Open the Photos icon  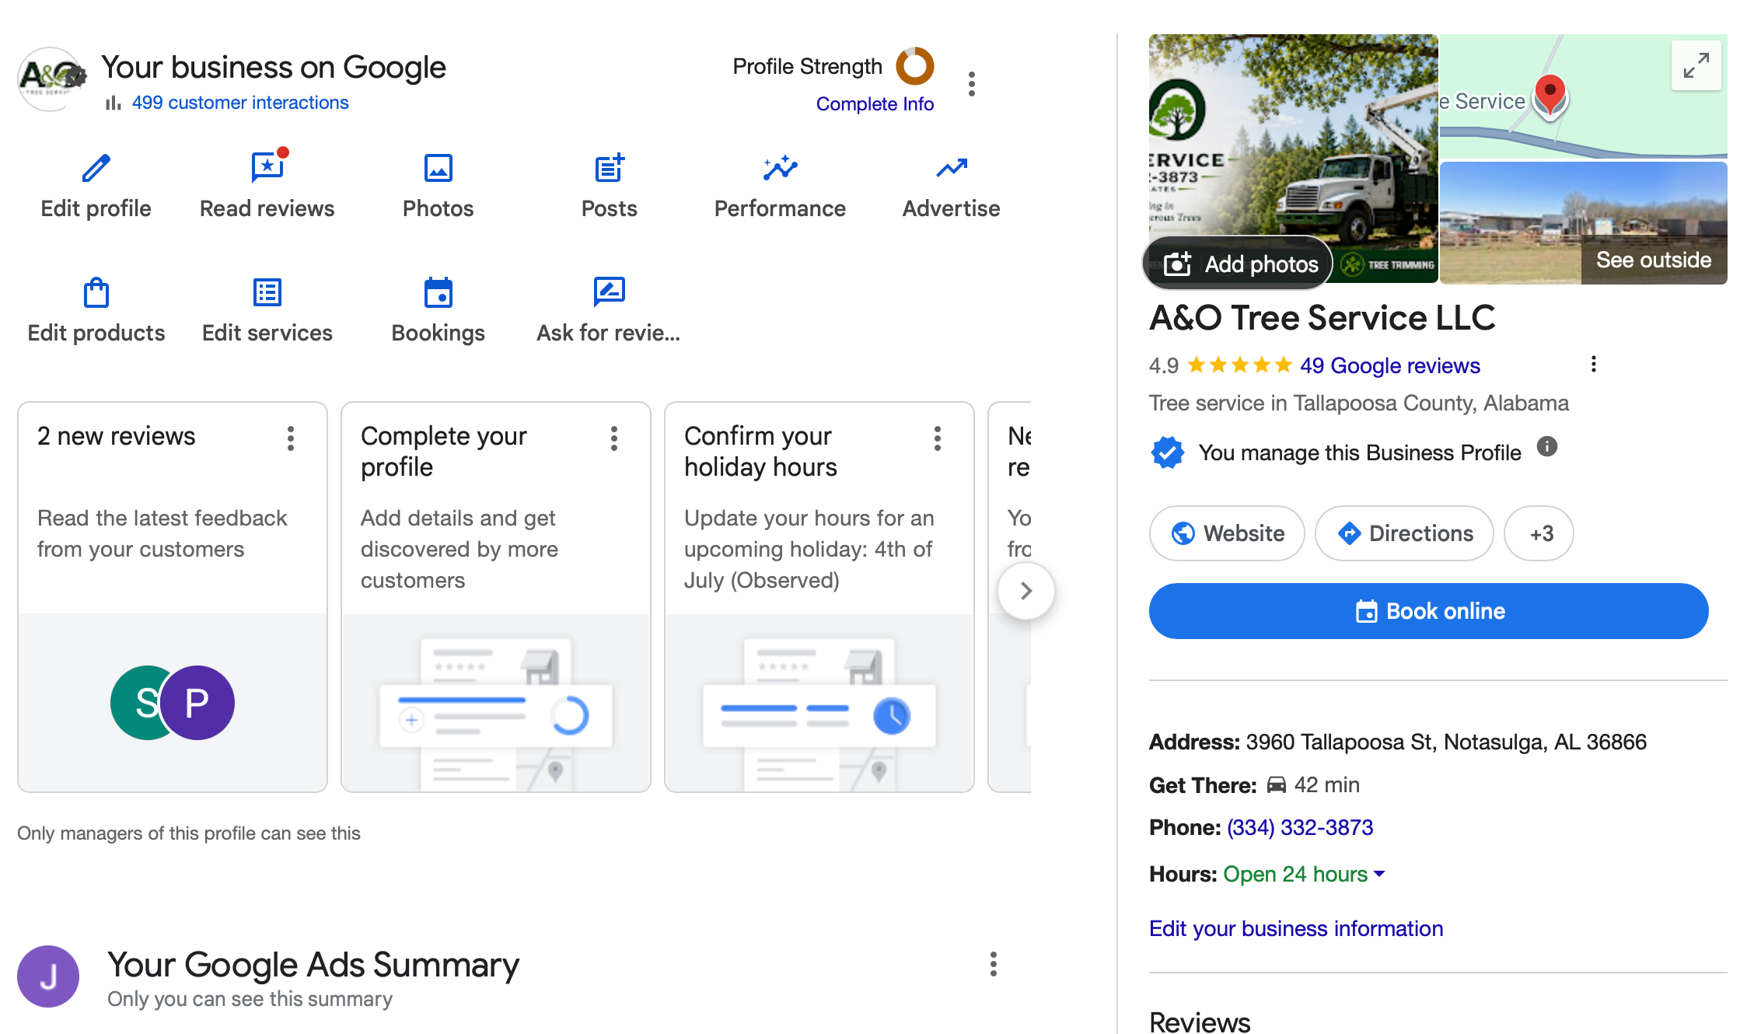tap(438, 168)
